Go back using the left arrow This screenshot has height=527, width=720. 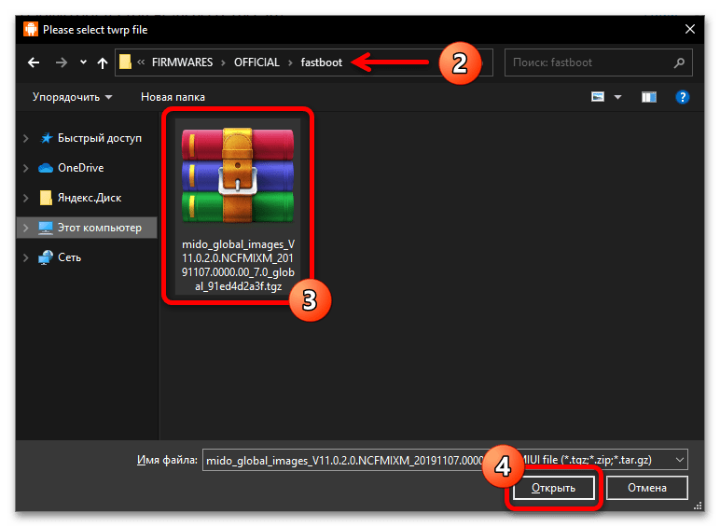pos(34,62)
